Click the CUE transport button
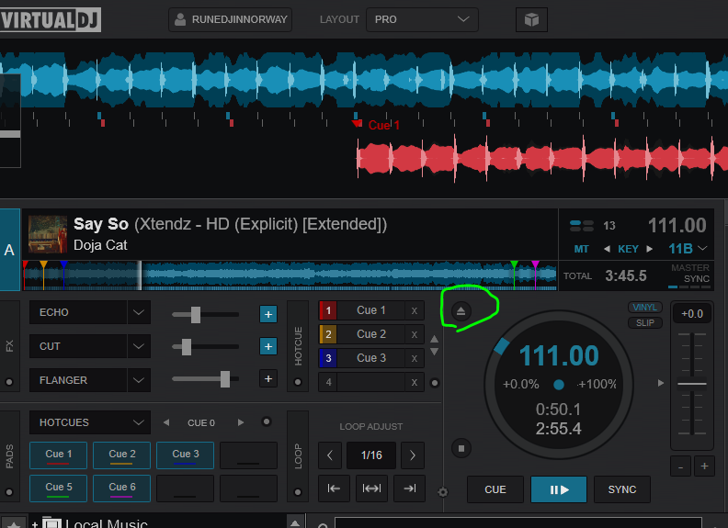The height and width of the screenshot is (528, 728). [495, 489]
